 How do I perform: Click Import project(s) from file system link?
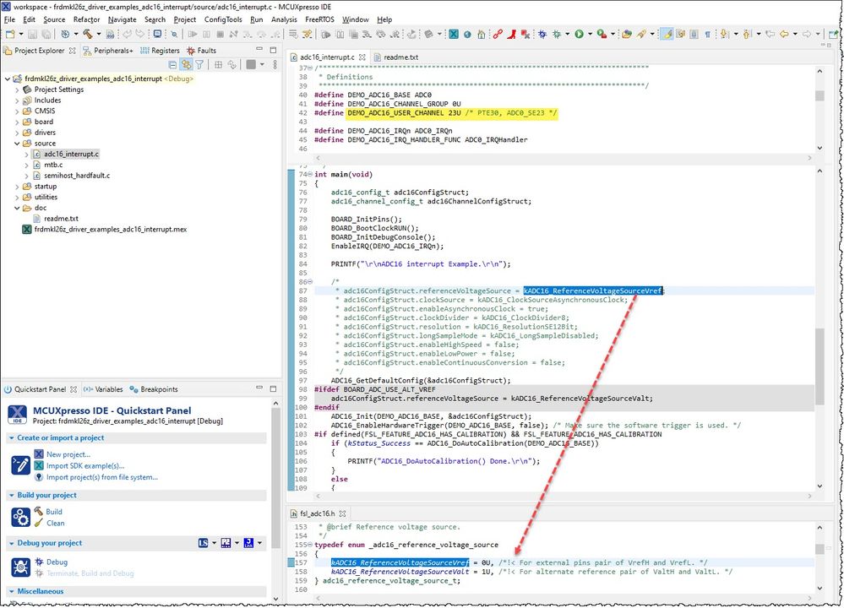(101, 477)
